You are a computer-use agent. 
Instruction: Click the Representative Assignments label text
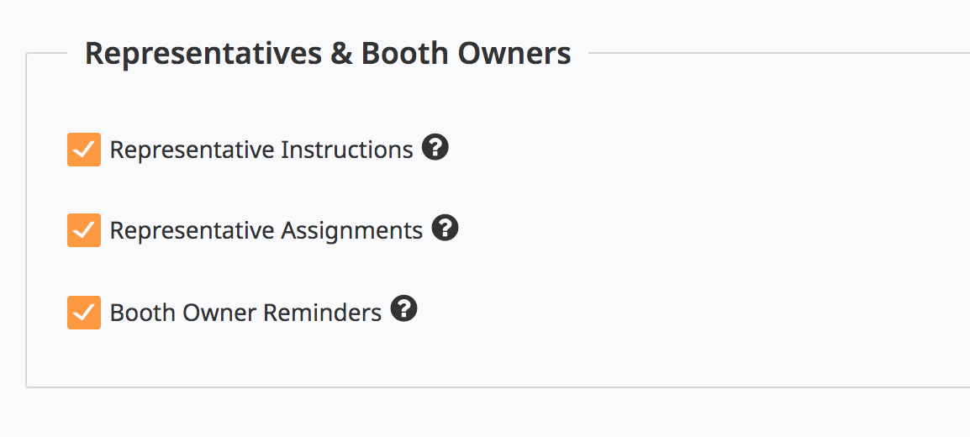tap(266, 230)
